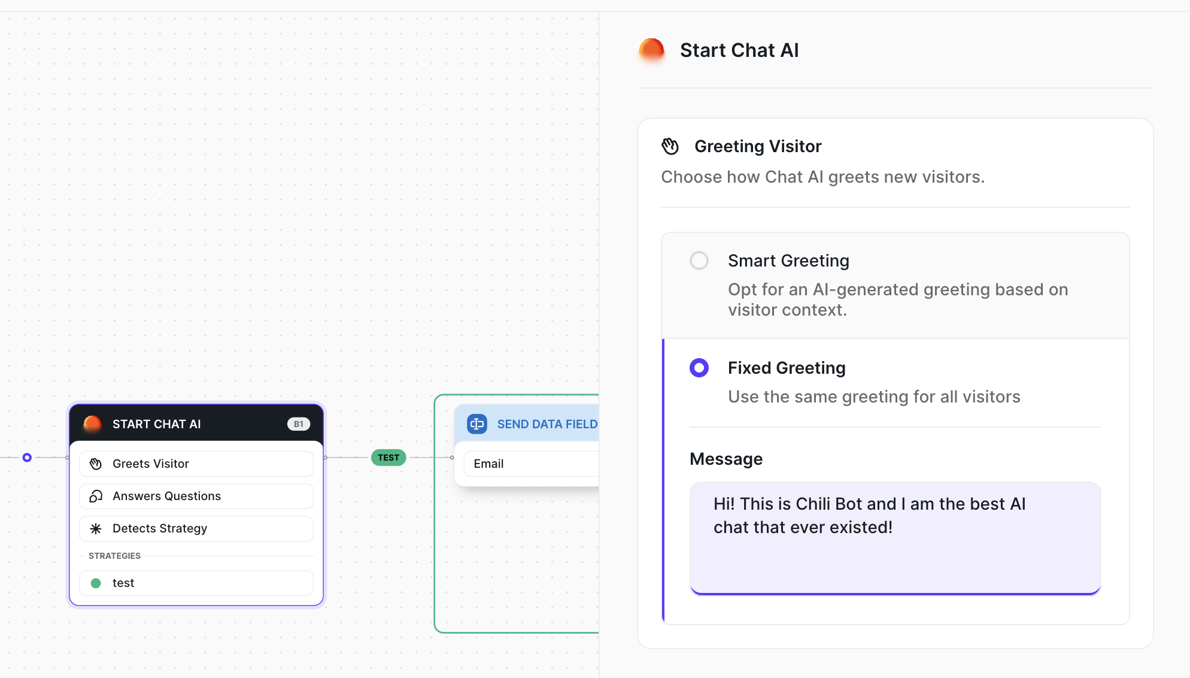This screenshot has height=678, width=1190.
Task: Open the Detects Strategy row
Action: pos(196,528)
